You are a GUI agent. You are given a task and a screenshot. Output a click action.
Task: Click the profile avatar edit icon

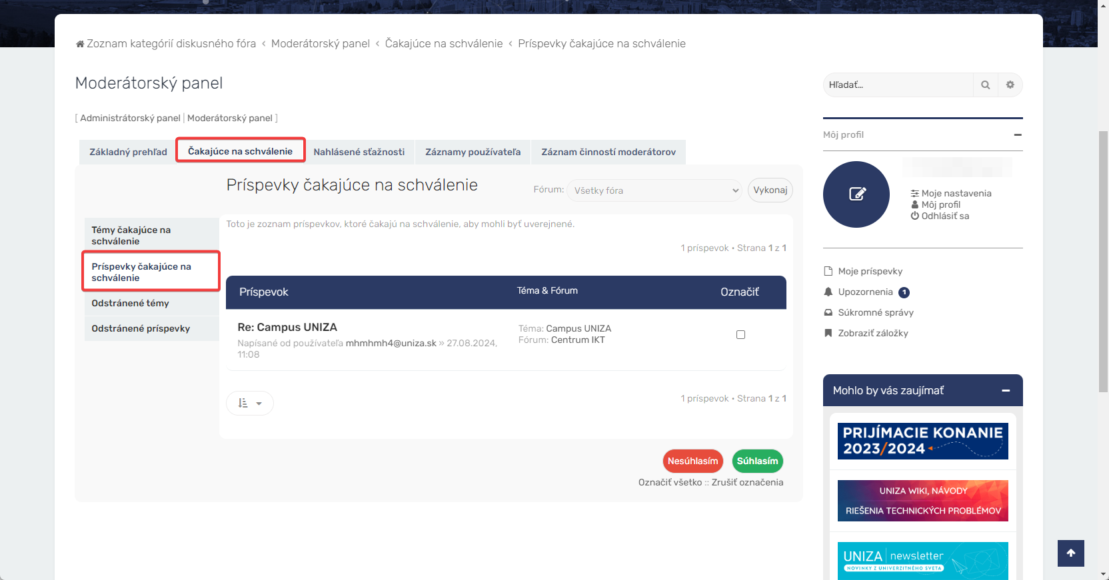(x=856, y=194)
